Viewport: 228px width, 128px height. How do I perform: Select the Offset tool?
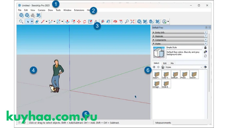tap(73, 21)
